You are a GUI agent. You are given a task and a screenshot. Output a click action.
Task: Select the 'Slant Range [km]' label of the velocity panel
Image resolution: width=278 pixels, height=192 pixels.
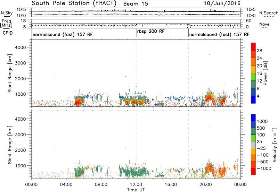[x=10, y=145]
